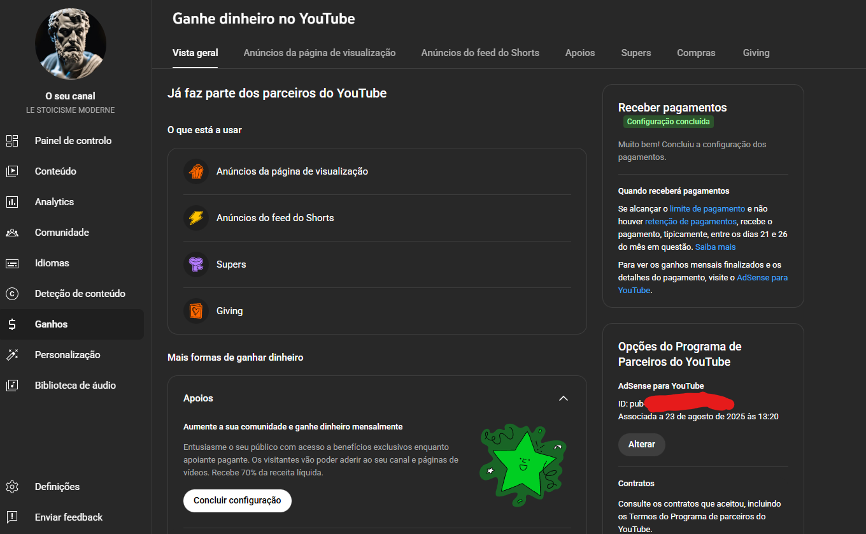Image resolution: width=866 pixels, height=534 pixels.
Task: Follow the limite de pagamento link
Action: [x=707, y=208]
